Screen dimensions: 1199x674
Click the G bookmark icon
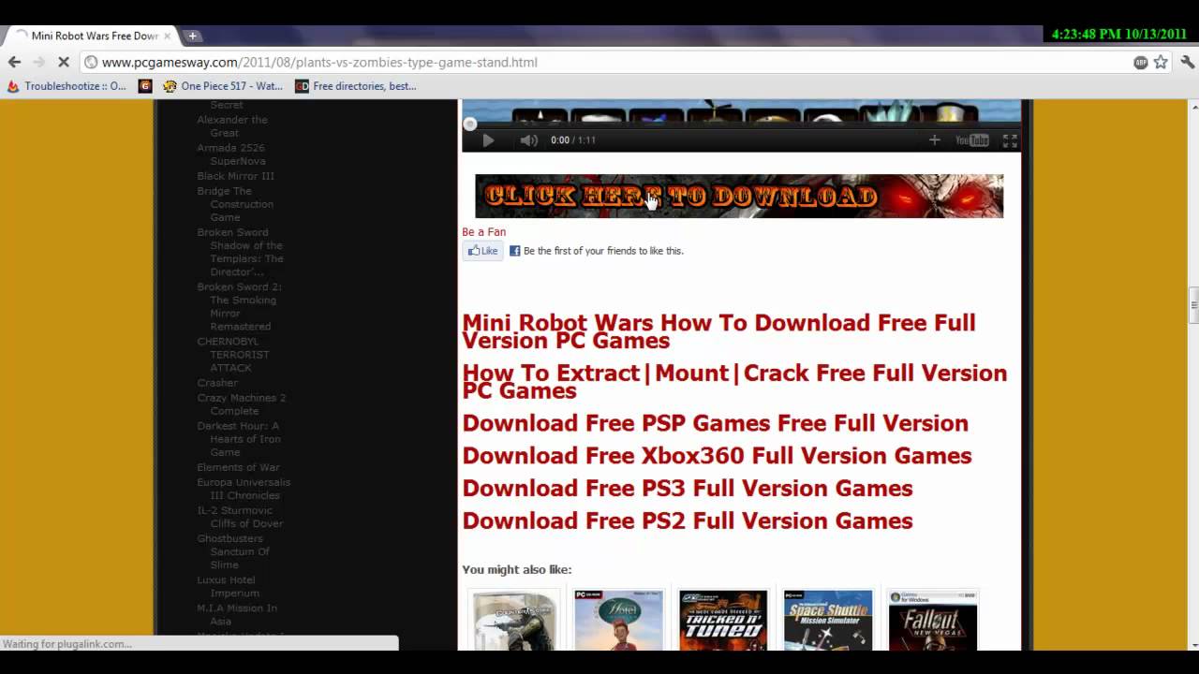[x=145, y=86]
